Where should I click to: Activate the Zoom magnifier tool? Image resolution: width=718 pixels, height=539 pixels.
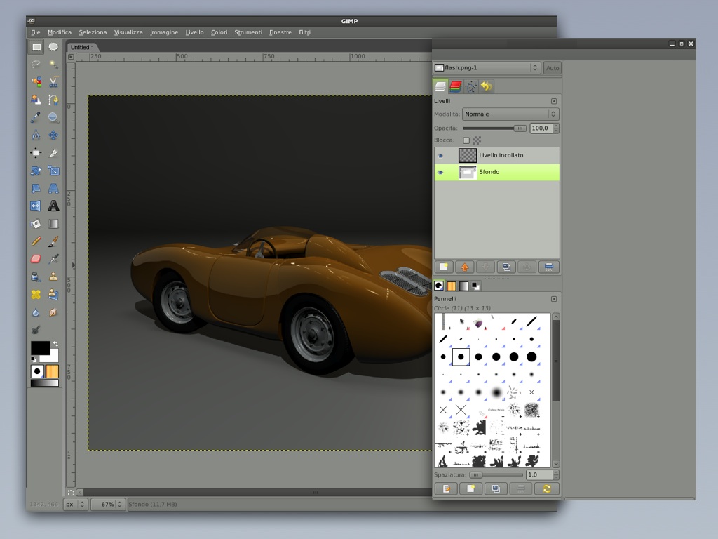pos(53,118)
